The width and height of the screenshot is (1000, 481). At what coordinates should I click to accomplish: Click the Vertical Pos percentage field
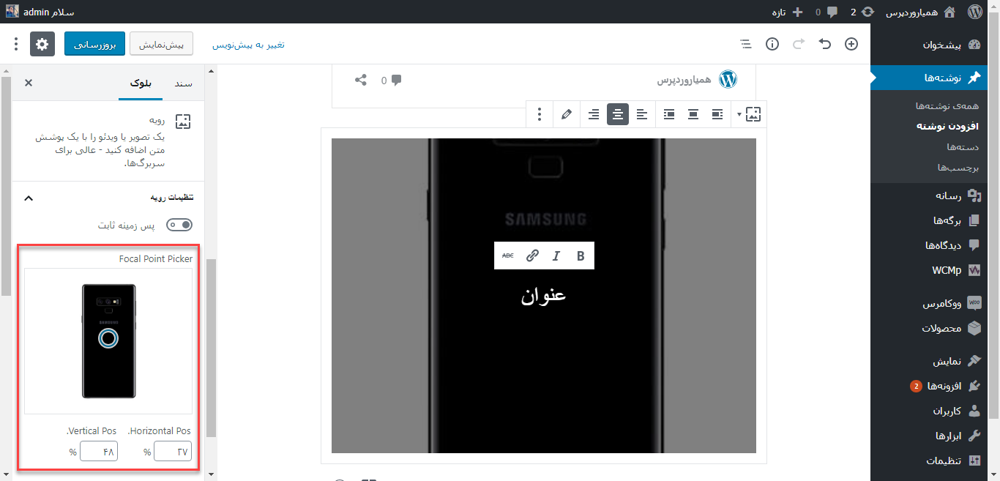click(98, 452)
